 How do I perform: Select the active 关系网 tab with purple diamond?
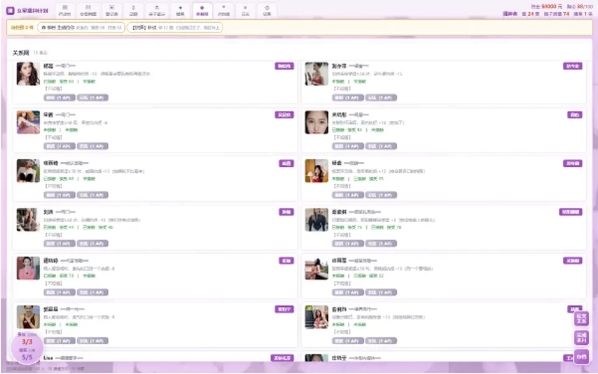202,11
